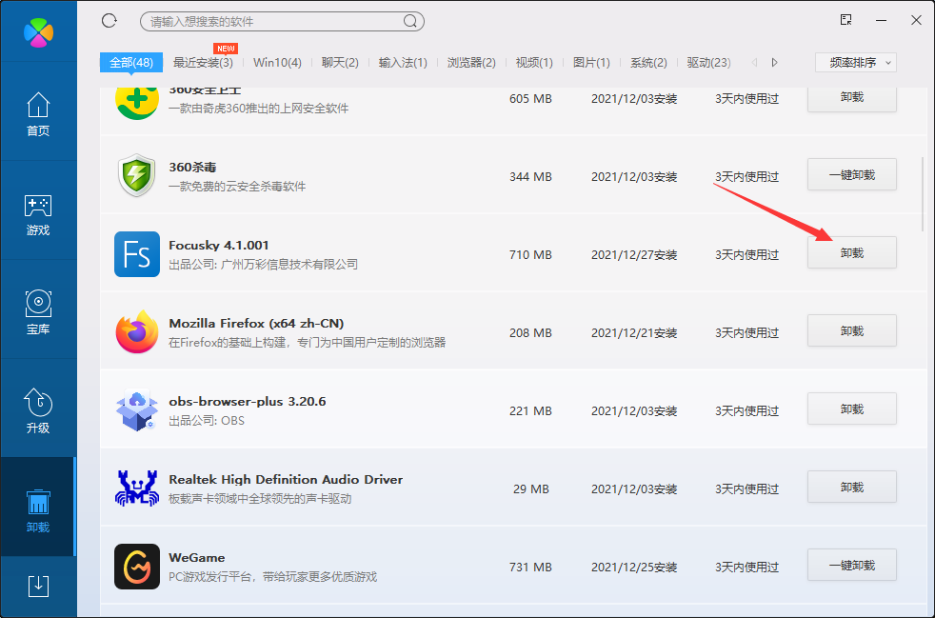Show previous category tabs with left arrow
The image size is (935, 618).
click(754, 63)
